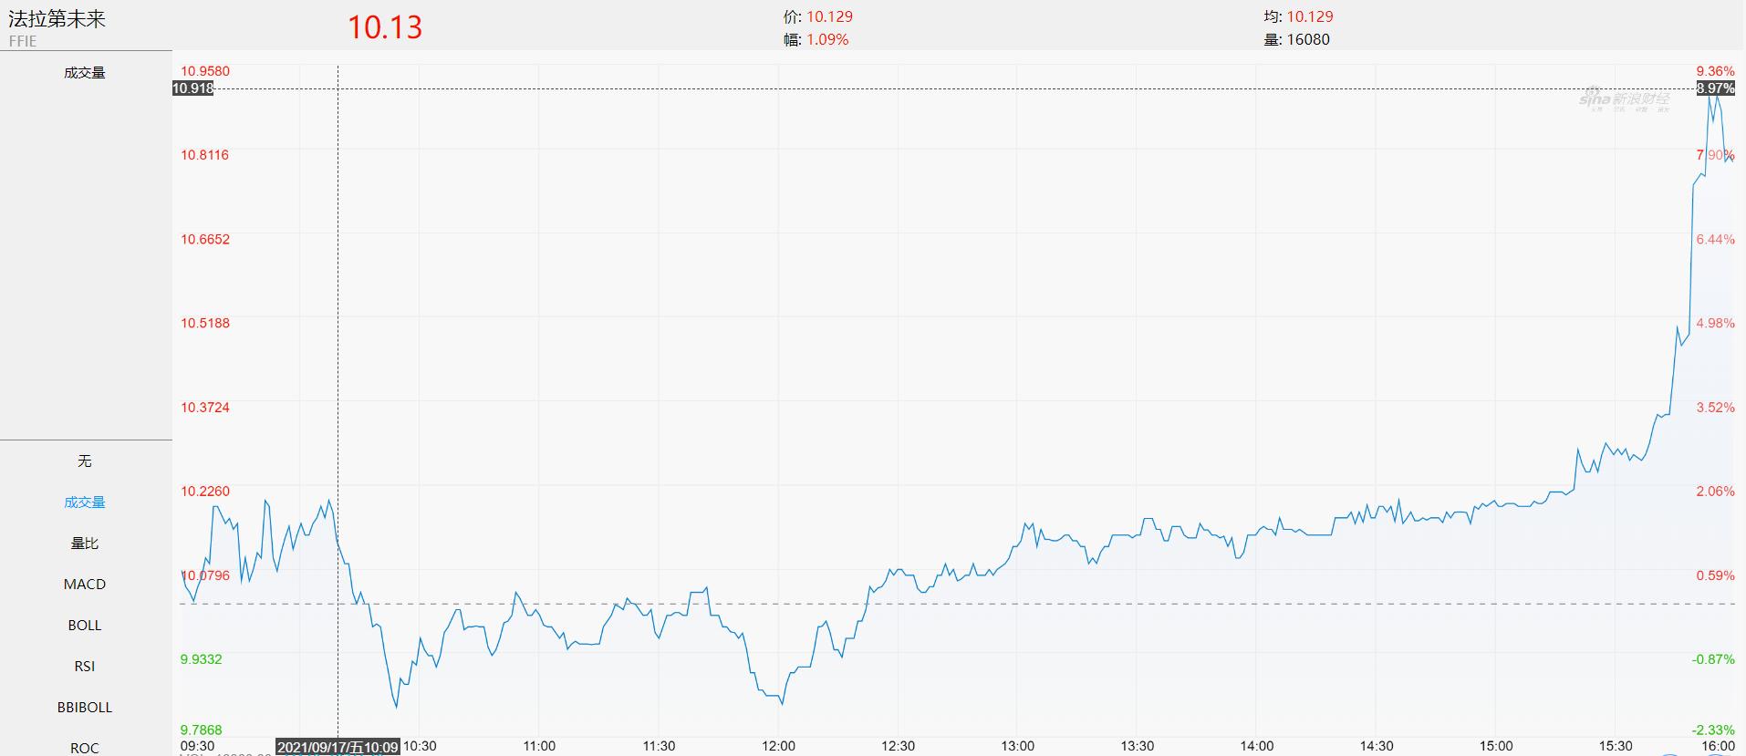Click the top 成交量 panel label
The width and height of the screenshot is (1746, 756).
(85, 73)
